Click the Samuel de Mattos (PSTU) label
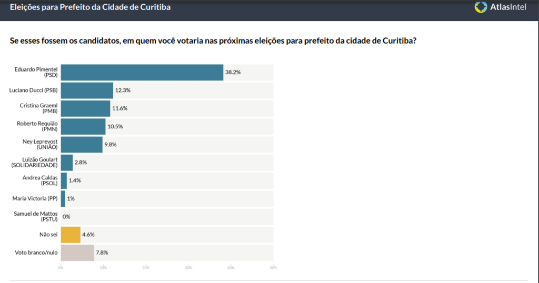 (36, 216)
